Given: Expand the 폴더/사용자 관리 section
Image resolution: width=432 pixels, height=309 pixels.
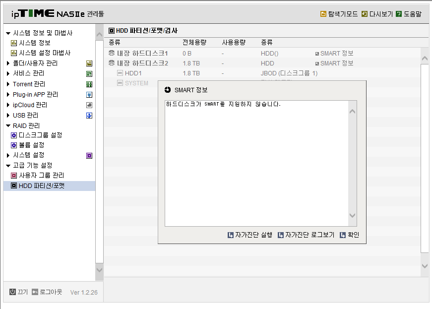Looking at the screenshot, I should click(8, 63).
